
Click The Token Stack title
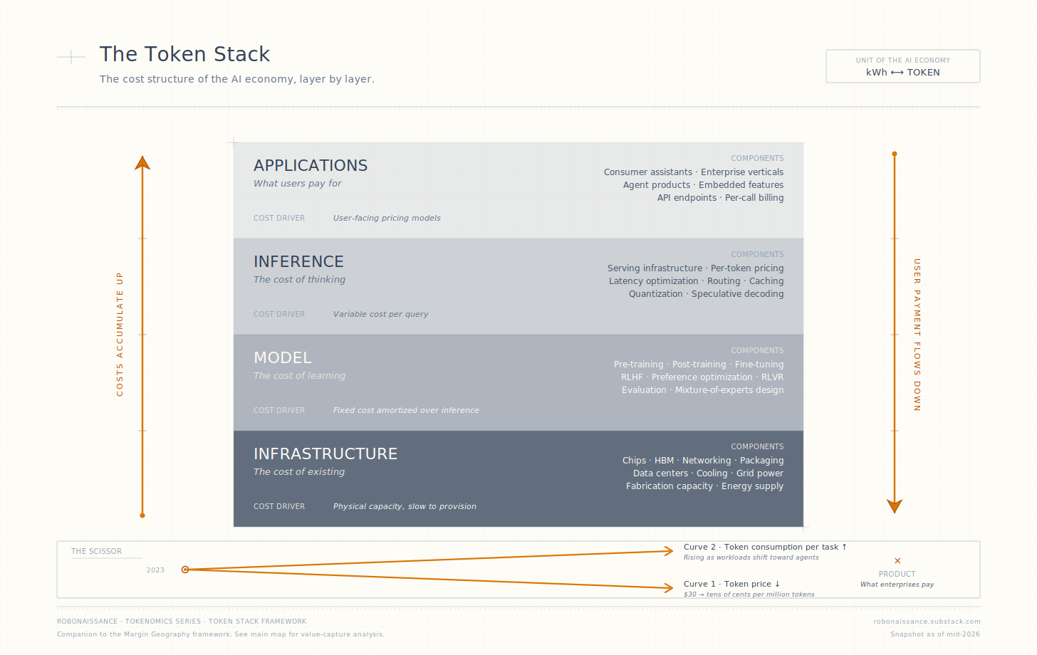(185, 54)
